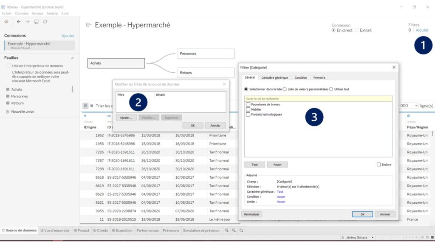Open the Simulation de prévision sheet tab
This screenshot has height=245, width=435.
[201, 230]
